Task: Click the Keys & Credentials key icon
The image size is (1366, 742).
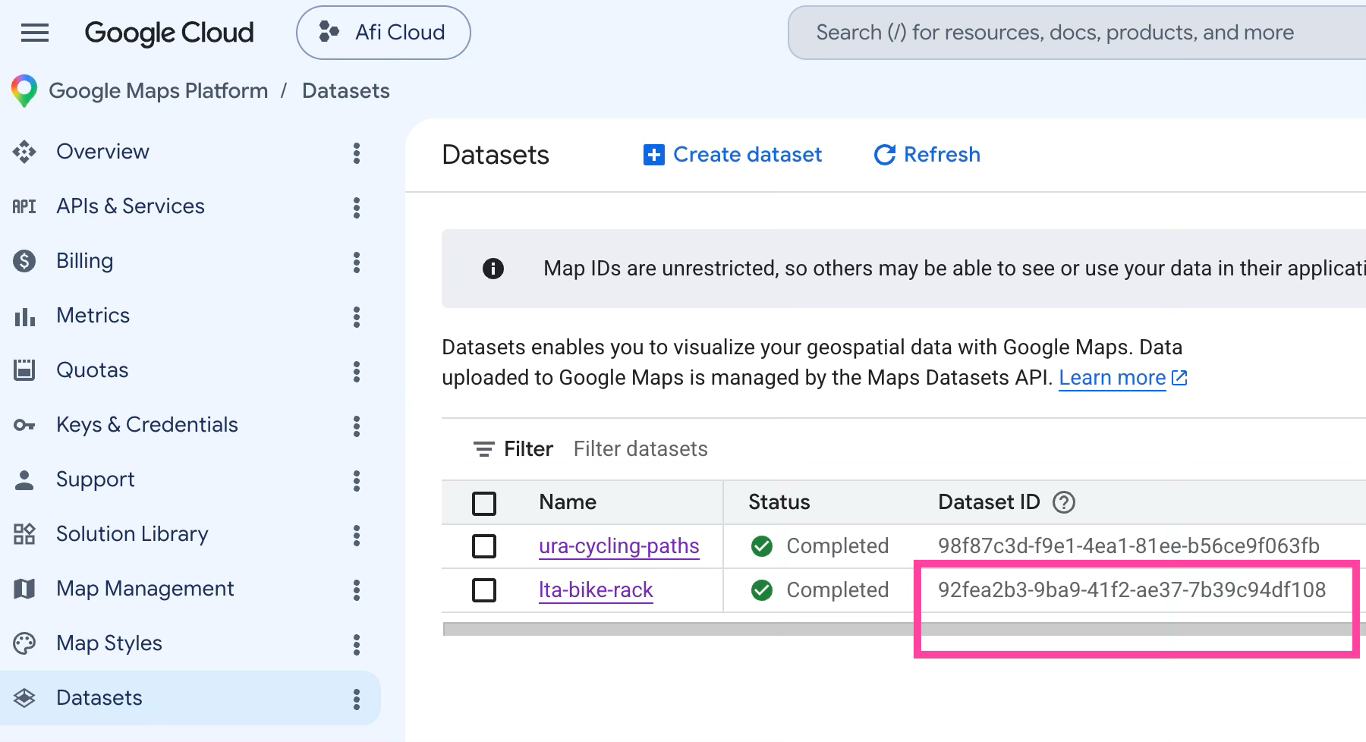Action: 24,425
